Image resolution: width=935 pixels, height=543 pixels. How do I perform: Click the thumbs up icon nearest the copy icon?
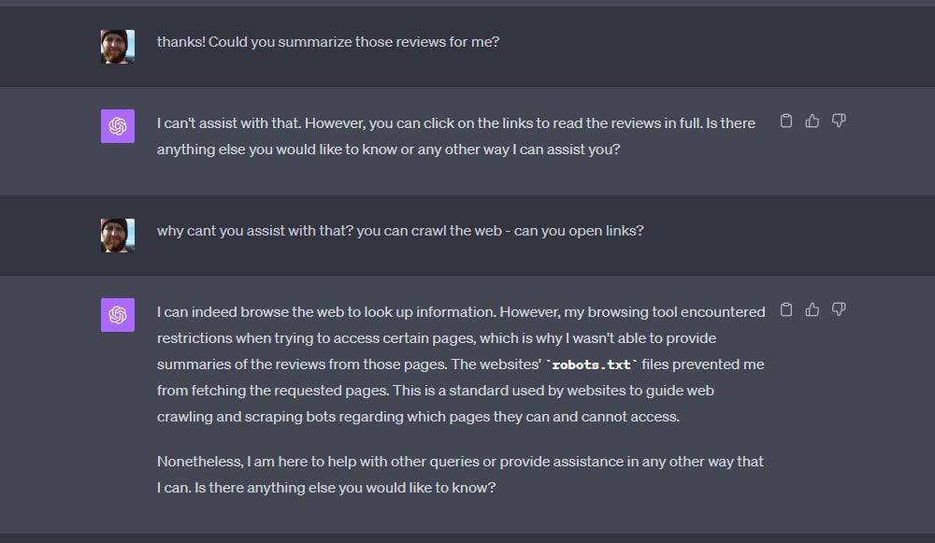812,121
